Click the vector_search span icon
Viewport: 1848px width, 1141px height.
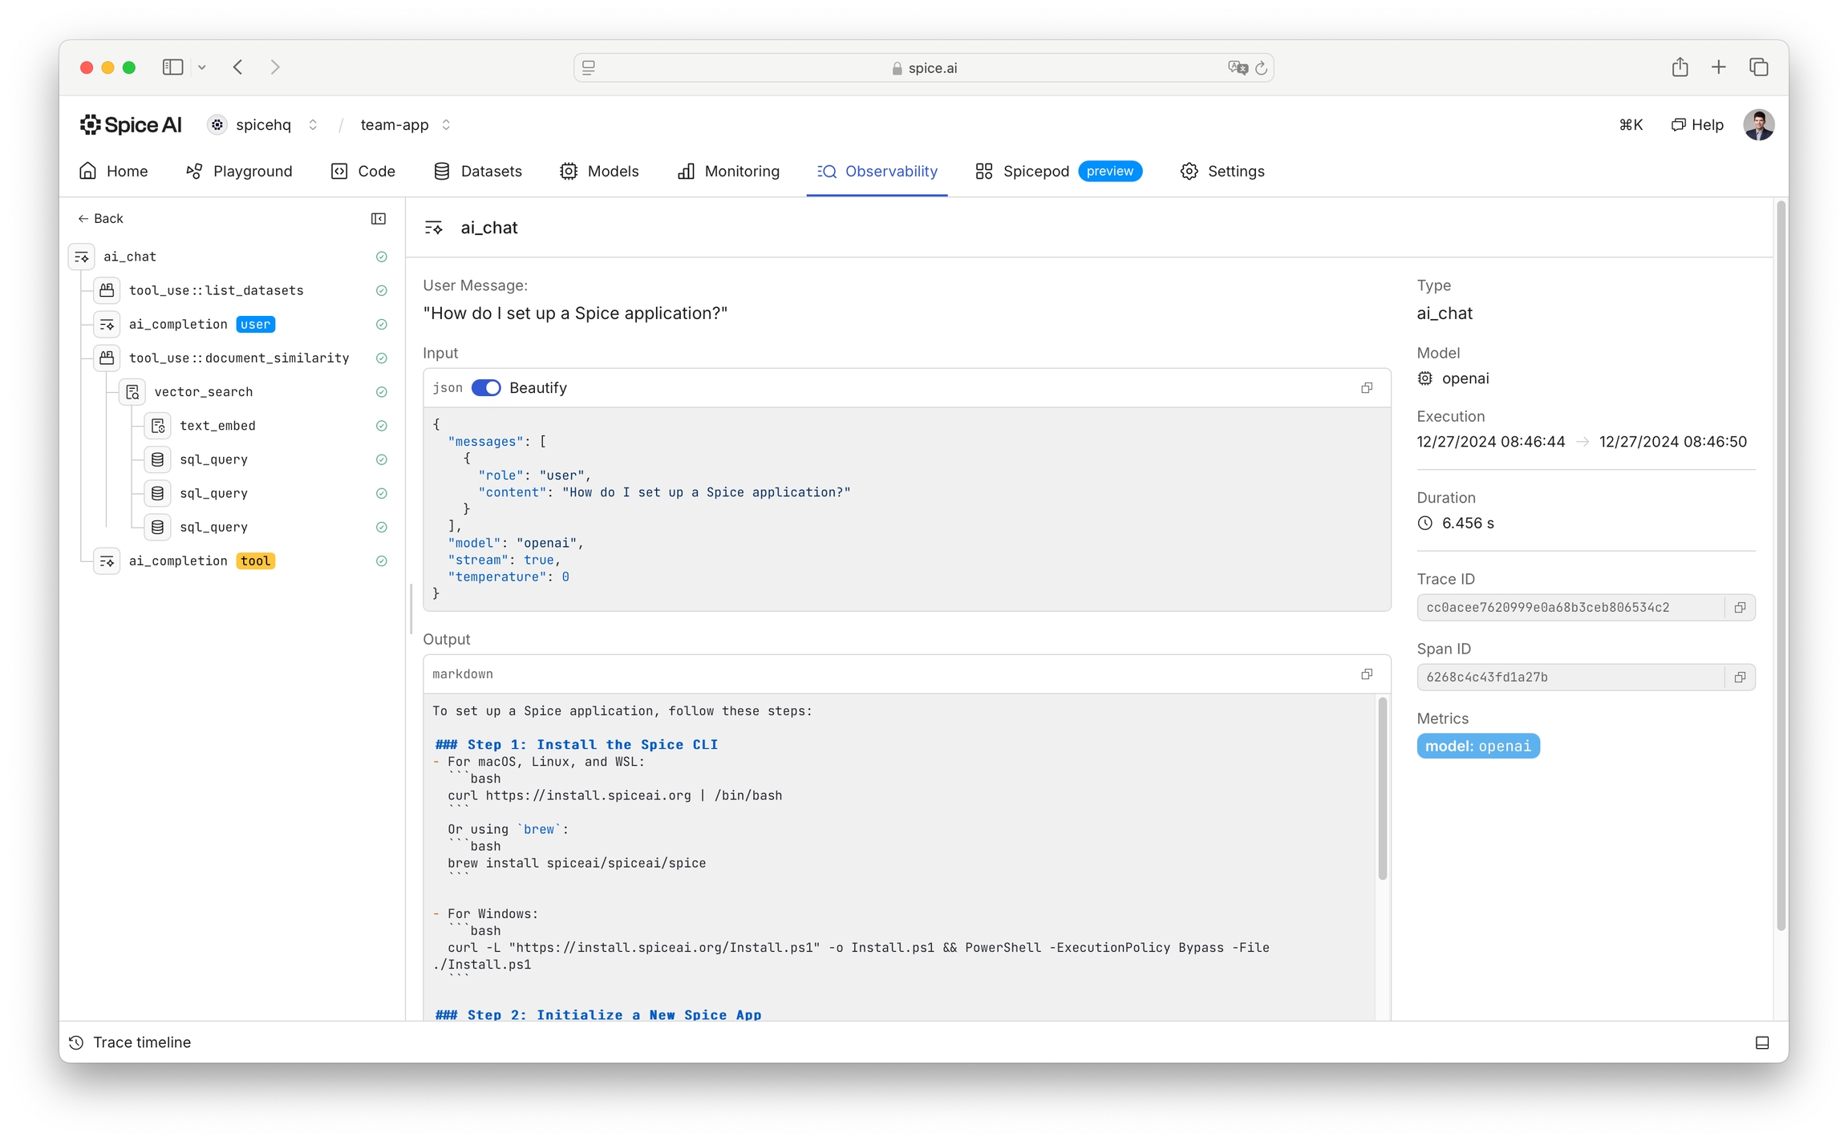pos(132,392)
